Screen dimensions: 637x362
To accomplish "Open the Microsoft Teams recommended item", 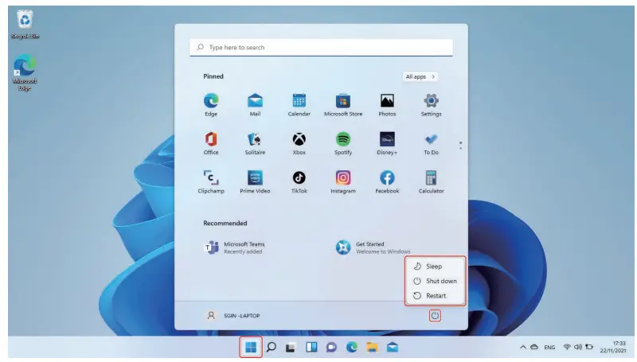I will 235,247.
